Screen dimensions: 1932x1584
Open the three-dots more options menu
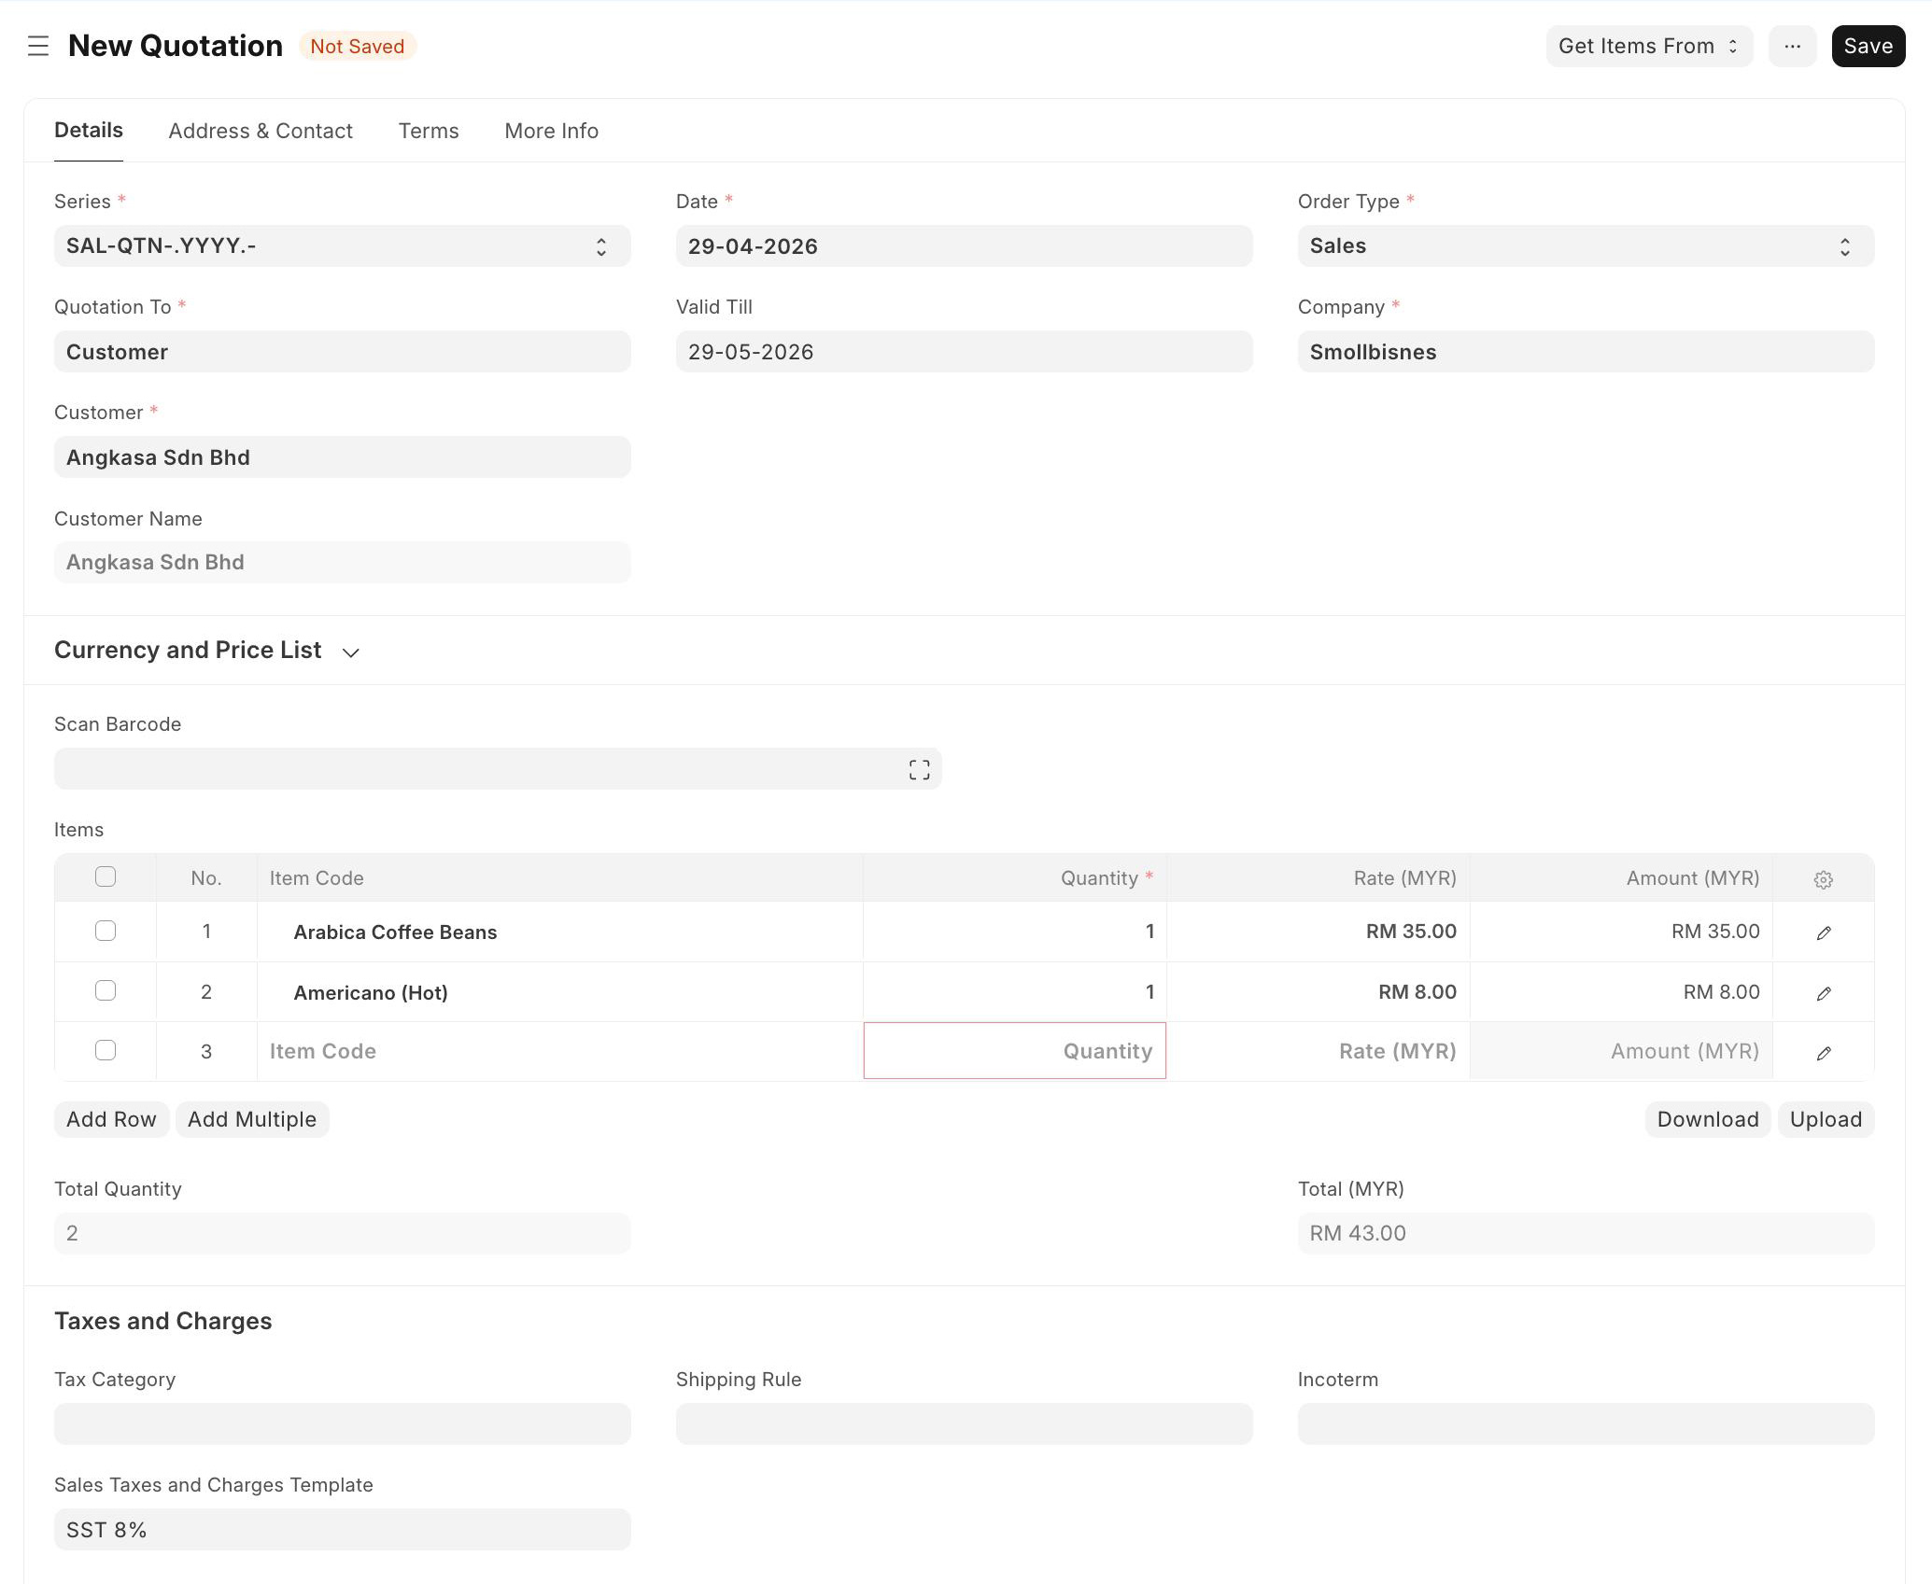[1792, 46]
